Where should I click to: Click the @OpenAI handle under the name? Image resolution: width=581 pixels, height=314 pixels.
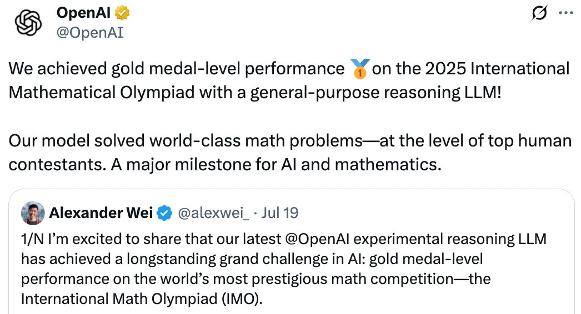pos(90,33)
